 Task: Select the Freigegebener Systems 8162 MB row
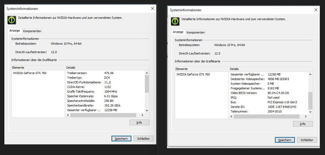point(269,88)
